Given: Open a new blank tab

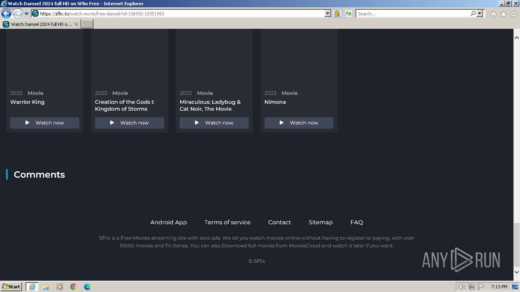Looking at the screenshot, I should (x=87, y=24).
